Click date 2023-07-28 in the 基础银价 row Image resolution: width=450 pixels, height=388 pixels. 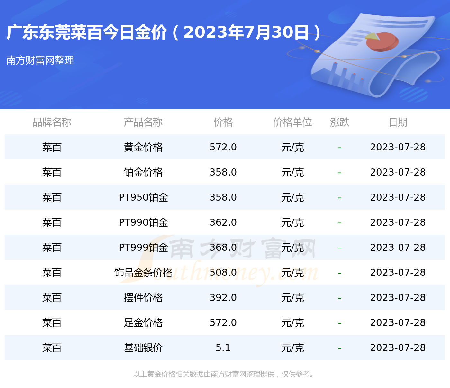pos(398,348)
